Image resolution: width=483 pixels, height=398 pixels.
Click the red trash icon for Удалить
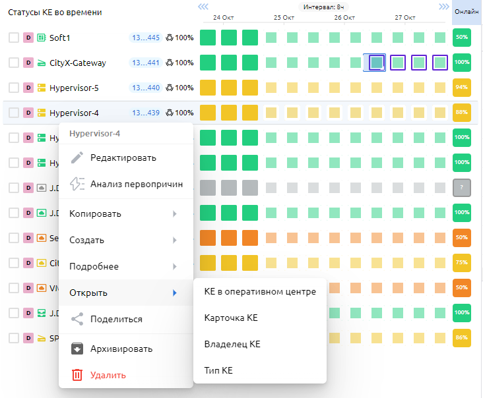[77, 375]
